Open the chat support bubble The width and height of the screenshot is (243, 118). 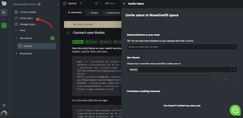(235, 110)
